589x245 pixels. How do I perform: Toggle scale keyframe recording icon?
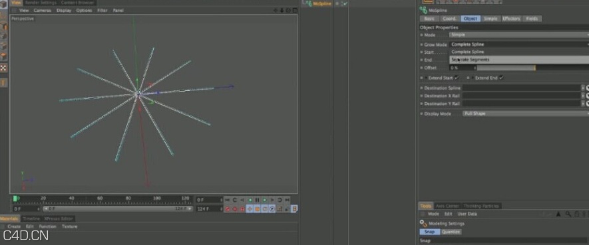pyautogui.click(x=258, y=208)
